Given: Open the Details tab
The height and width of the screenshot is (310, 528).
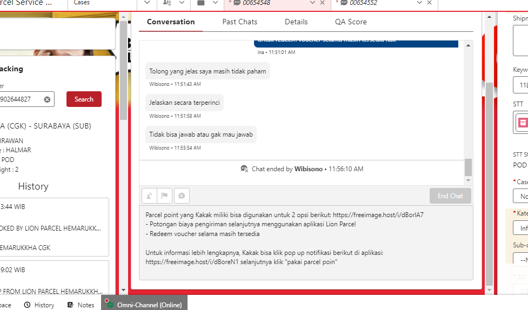Looking at the screenshot, I should (x=296, y=22).
